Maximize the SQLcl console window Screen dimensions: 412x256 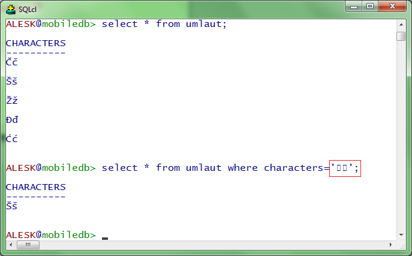click(x=369, y=7)
